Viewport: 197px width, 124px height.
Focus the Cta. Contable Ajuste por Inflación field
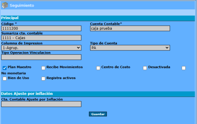[x=41, y=104]
